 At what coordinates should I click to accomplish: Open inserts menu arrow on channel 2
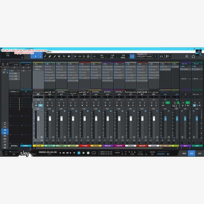53,64
